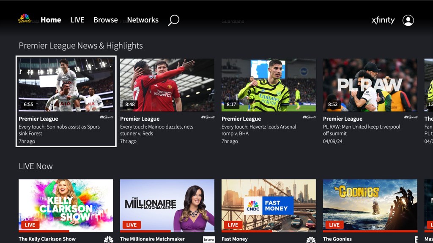Click the Premier League News & Highlights heading
The image size is (433, 243).
pos(81,46)
